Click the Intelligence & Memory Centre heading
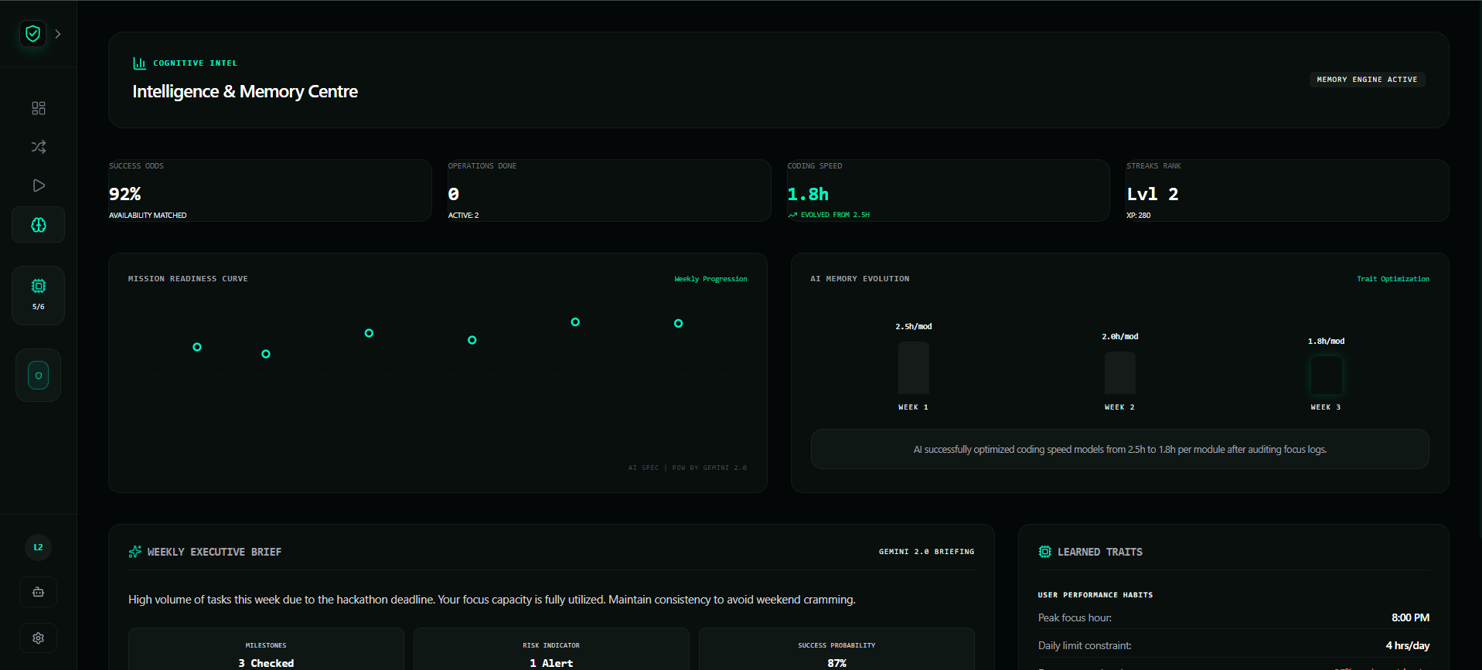 (x=245, y=91)
